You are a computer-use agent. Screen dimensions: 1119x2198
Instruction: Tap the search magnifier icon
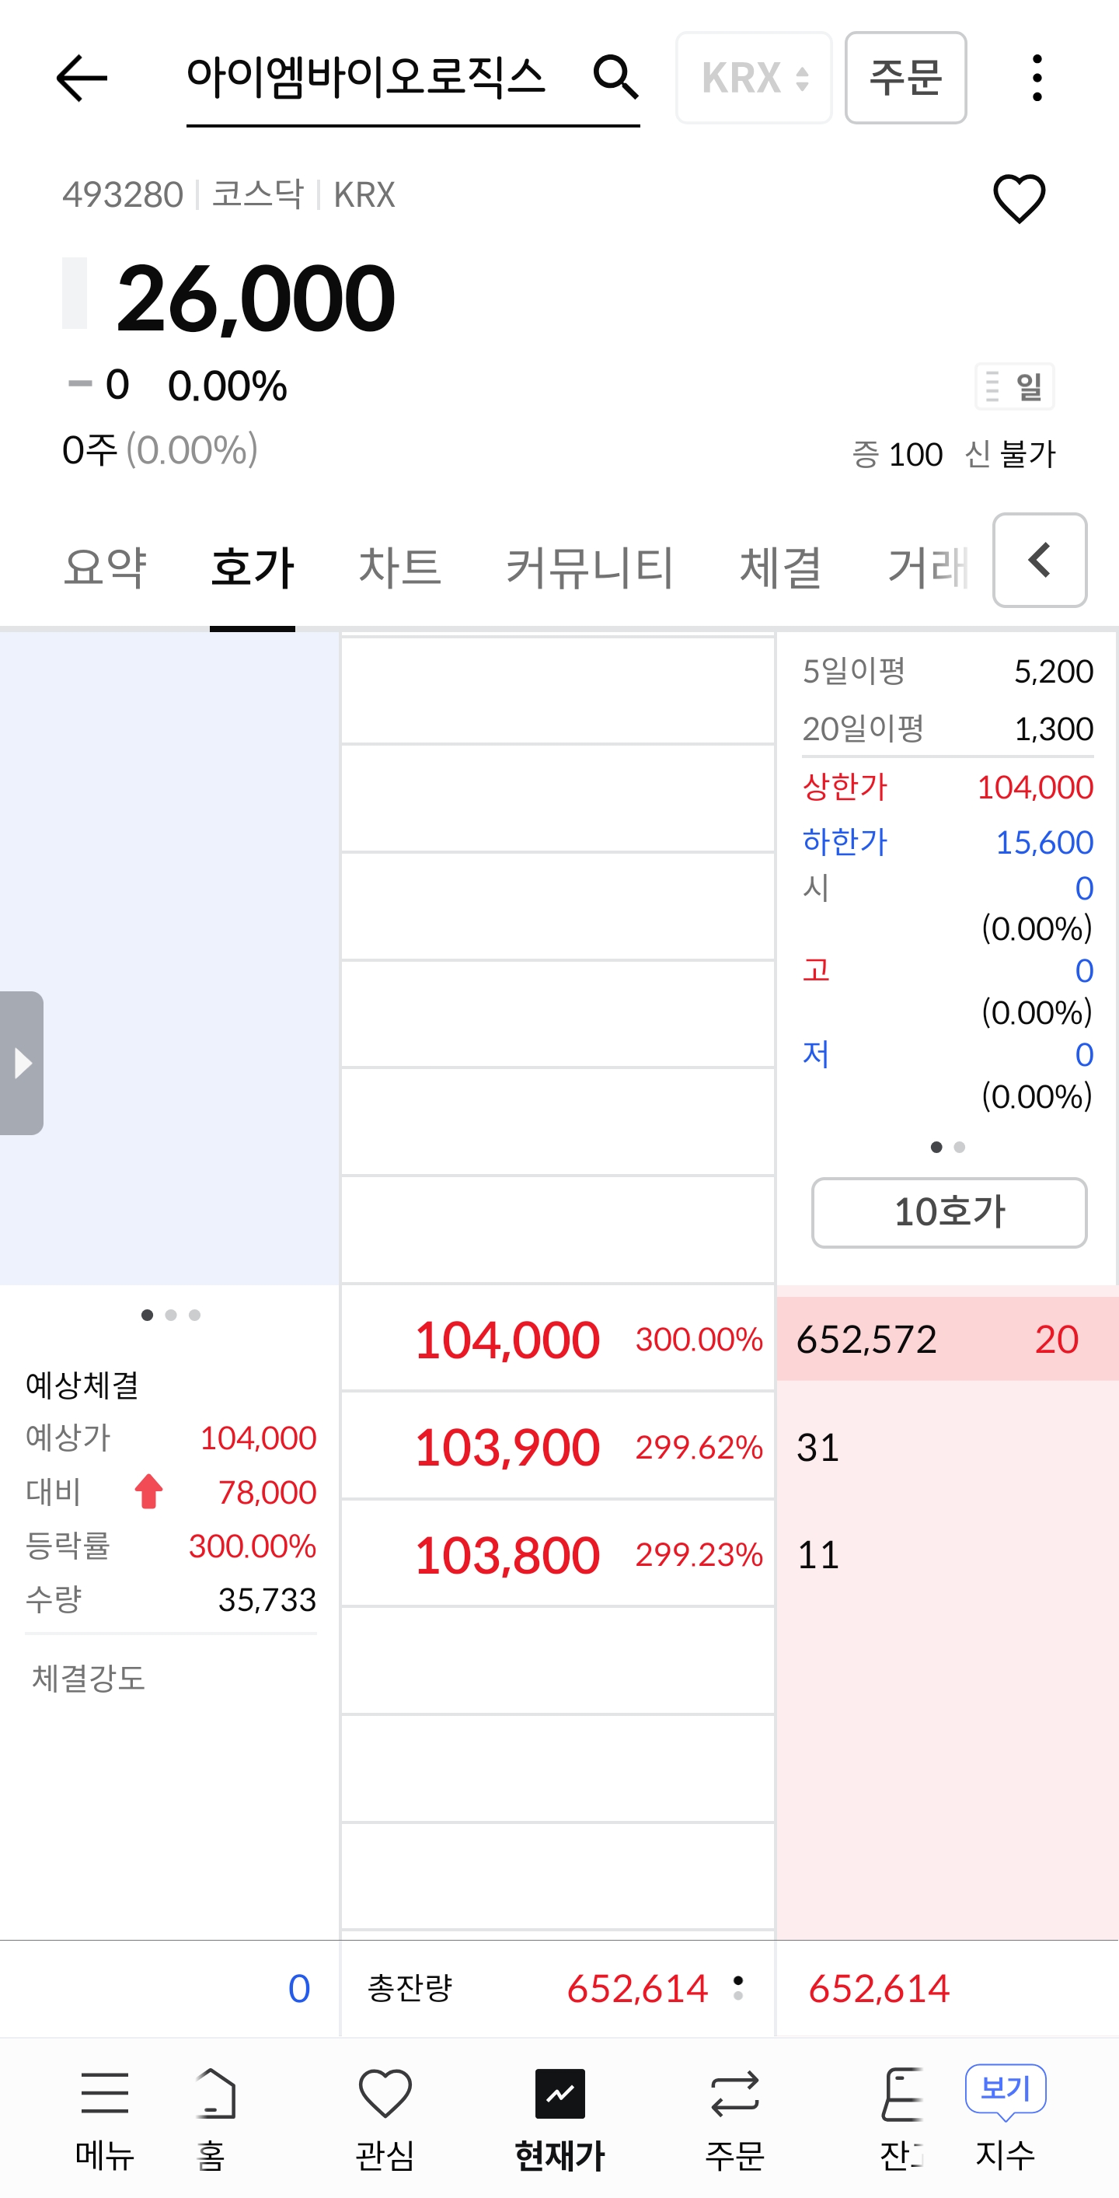(x=615, y=78)
